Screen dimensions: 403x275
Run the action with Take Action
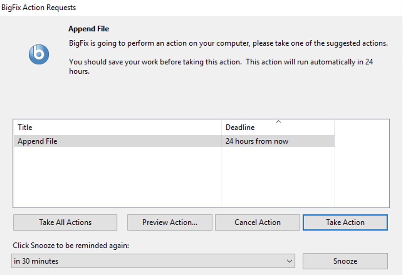pos(345,222)
